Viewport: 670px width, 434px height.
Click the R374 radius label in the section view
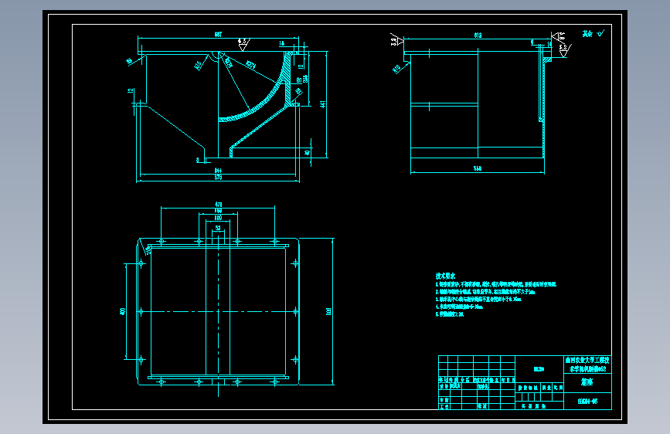[251, 65]
